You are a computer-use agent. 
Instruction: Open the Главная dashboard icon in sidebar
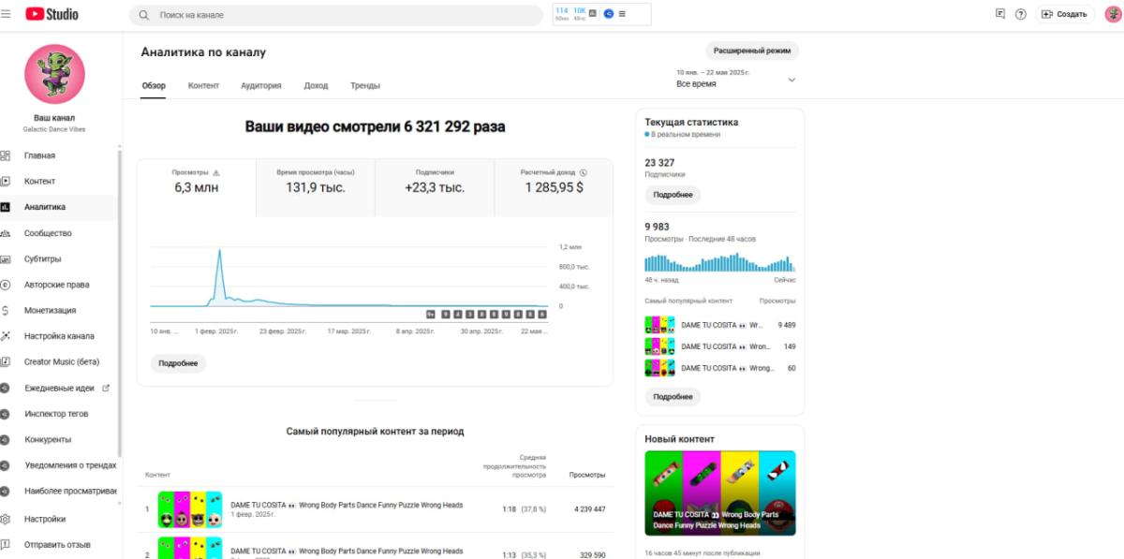[x=5, y=155]
